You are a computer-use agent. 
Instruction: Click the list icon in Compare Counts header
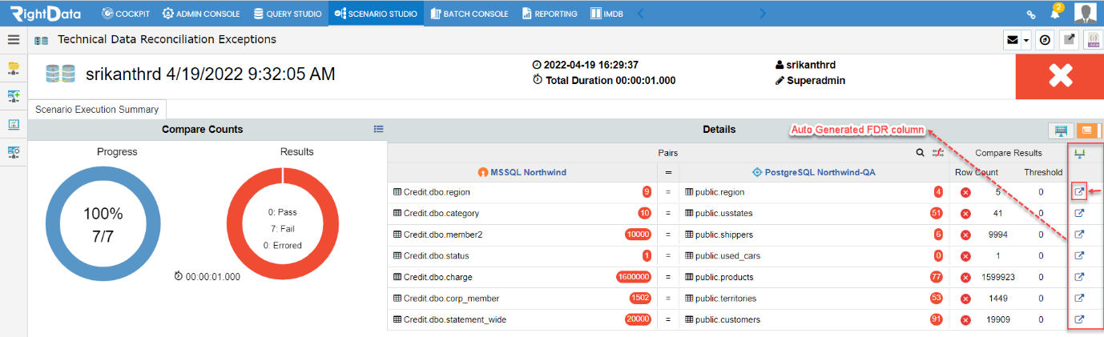(379, 129)
